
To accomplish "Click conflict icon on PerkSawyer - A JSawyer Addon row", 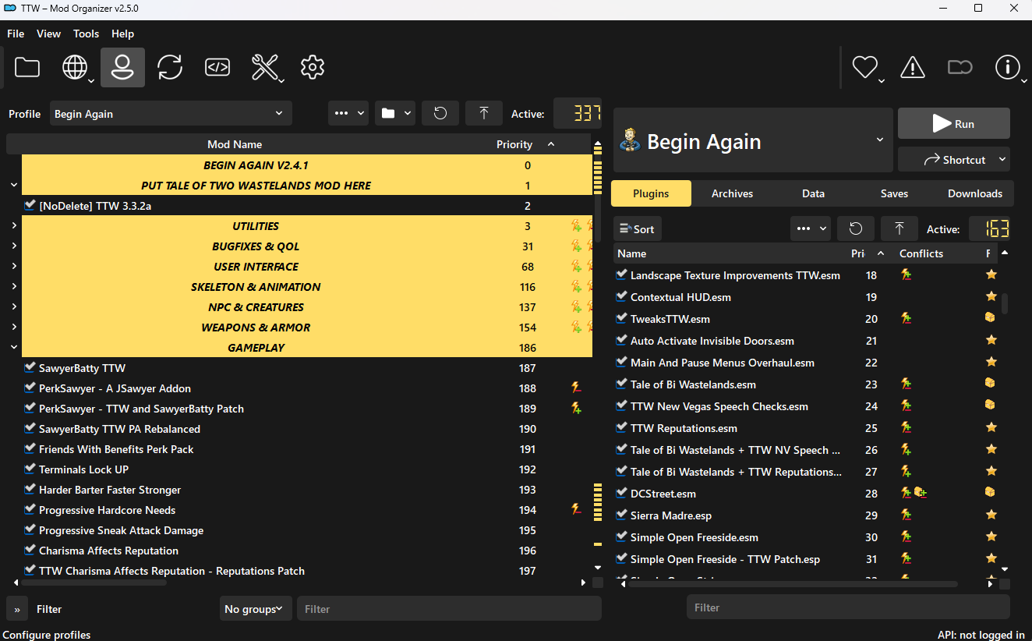I will [576, 388].
